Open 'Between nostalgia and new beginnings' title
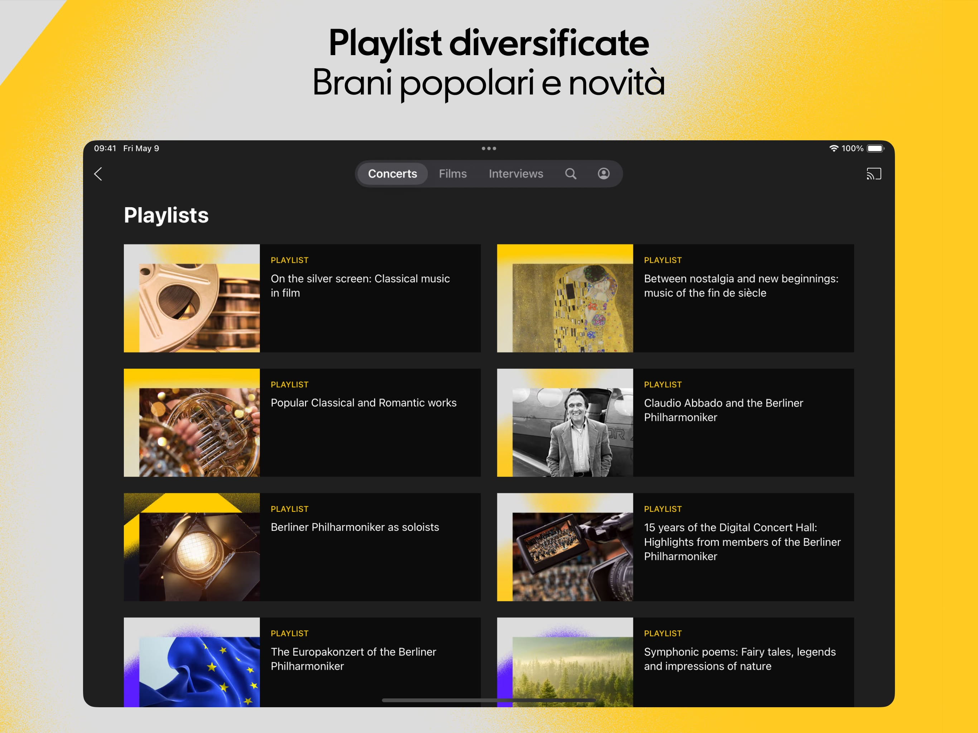Viewport: 978px width, 733px height. pos(741,286)
